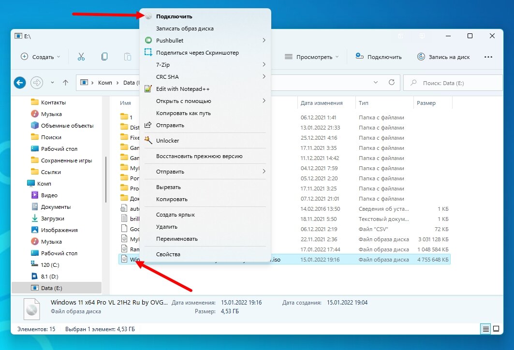
Task: Sort by Тип column header
Action: [384, 103]
